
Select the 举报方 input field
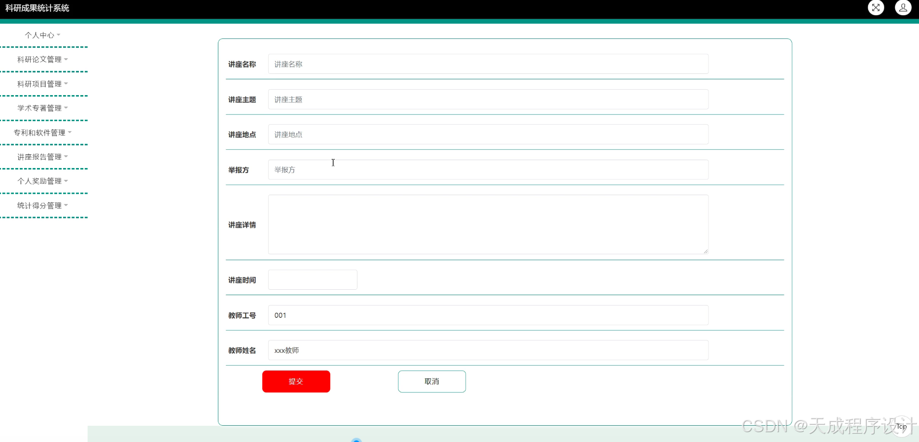pyautogui.click(x=488, y=170)
